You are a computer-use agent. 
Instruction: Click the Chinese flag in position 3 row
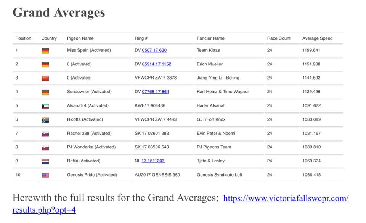coord(45,78)
